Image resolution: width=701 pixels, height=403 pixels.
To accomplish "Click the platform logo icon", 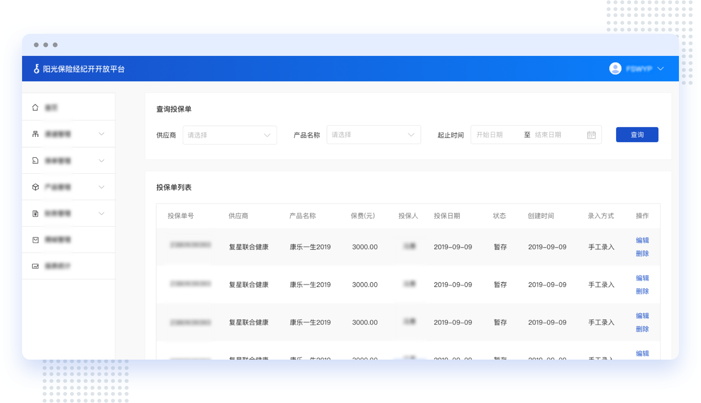I will pos(37,69).
